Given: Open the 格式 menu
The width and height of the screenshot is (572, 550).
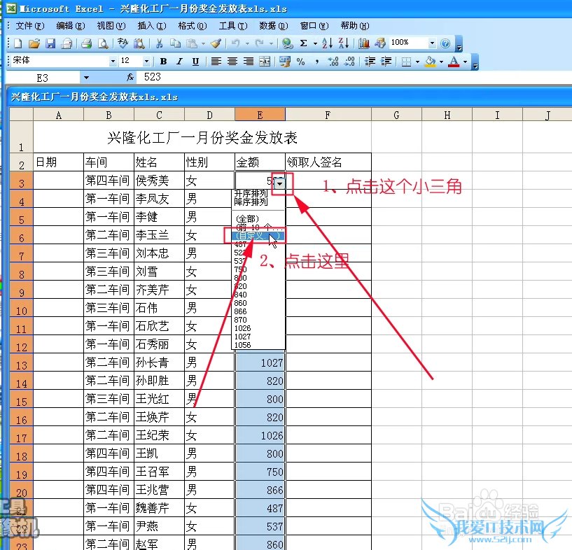Looking at the screenshot, I should [x=193, y=26].
